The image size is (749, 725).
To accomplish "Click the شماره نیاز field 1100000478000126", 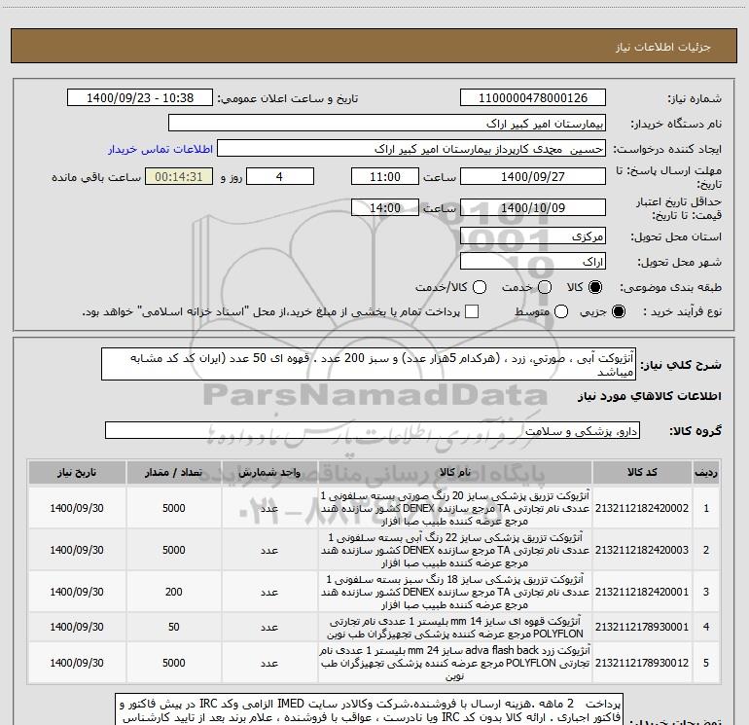I will 533,98.
